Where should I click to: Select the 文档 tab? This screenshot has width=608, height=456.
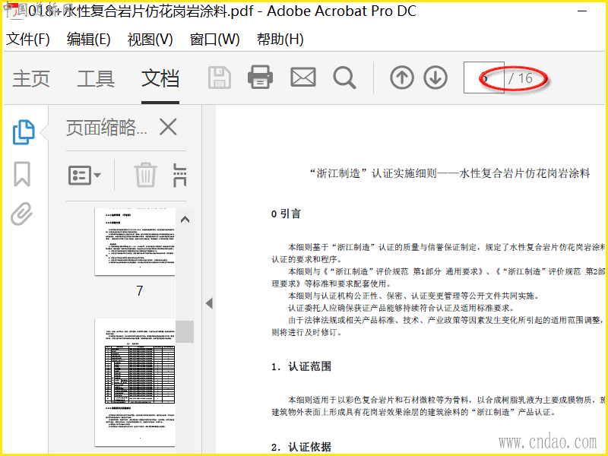pos(160,79)
